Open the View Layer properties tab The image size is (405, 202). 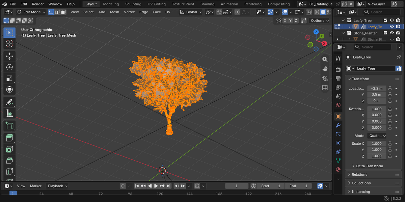pyautogui.click(x=338, y=87)
